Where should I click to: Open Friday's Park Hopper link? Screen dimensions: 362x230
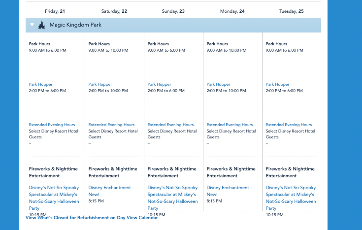(x=41, y=84)
